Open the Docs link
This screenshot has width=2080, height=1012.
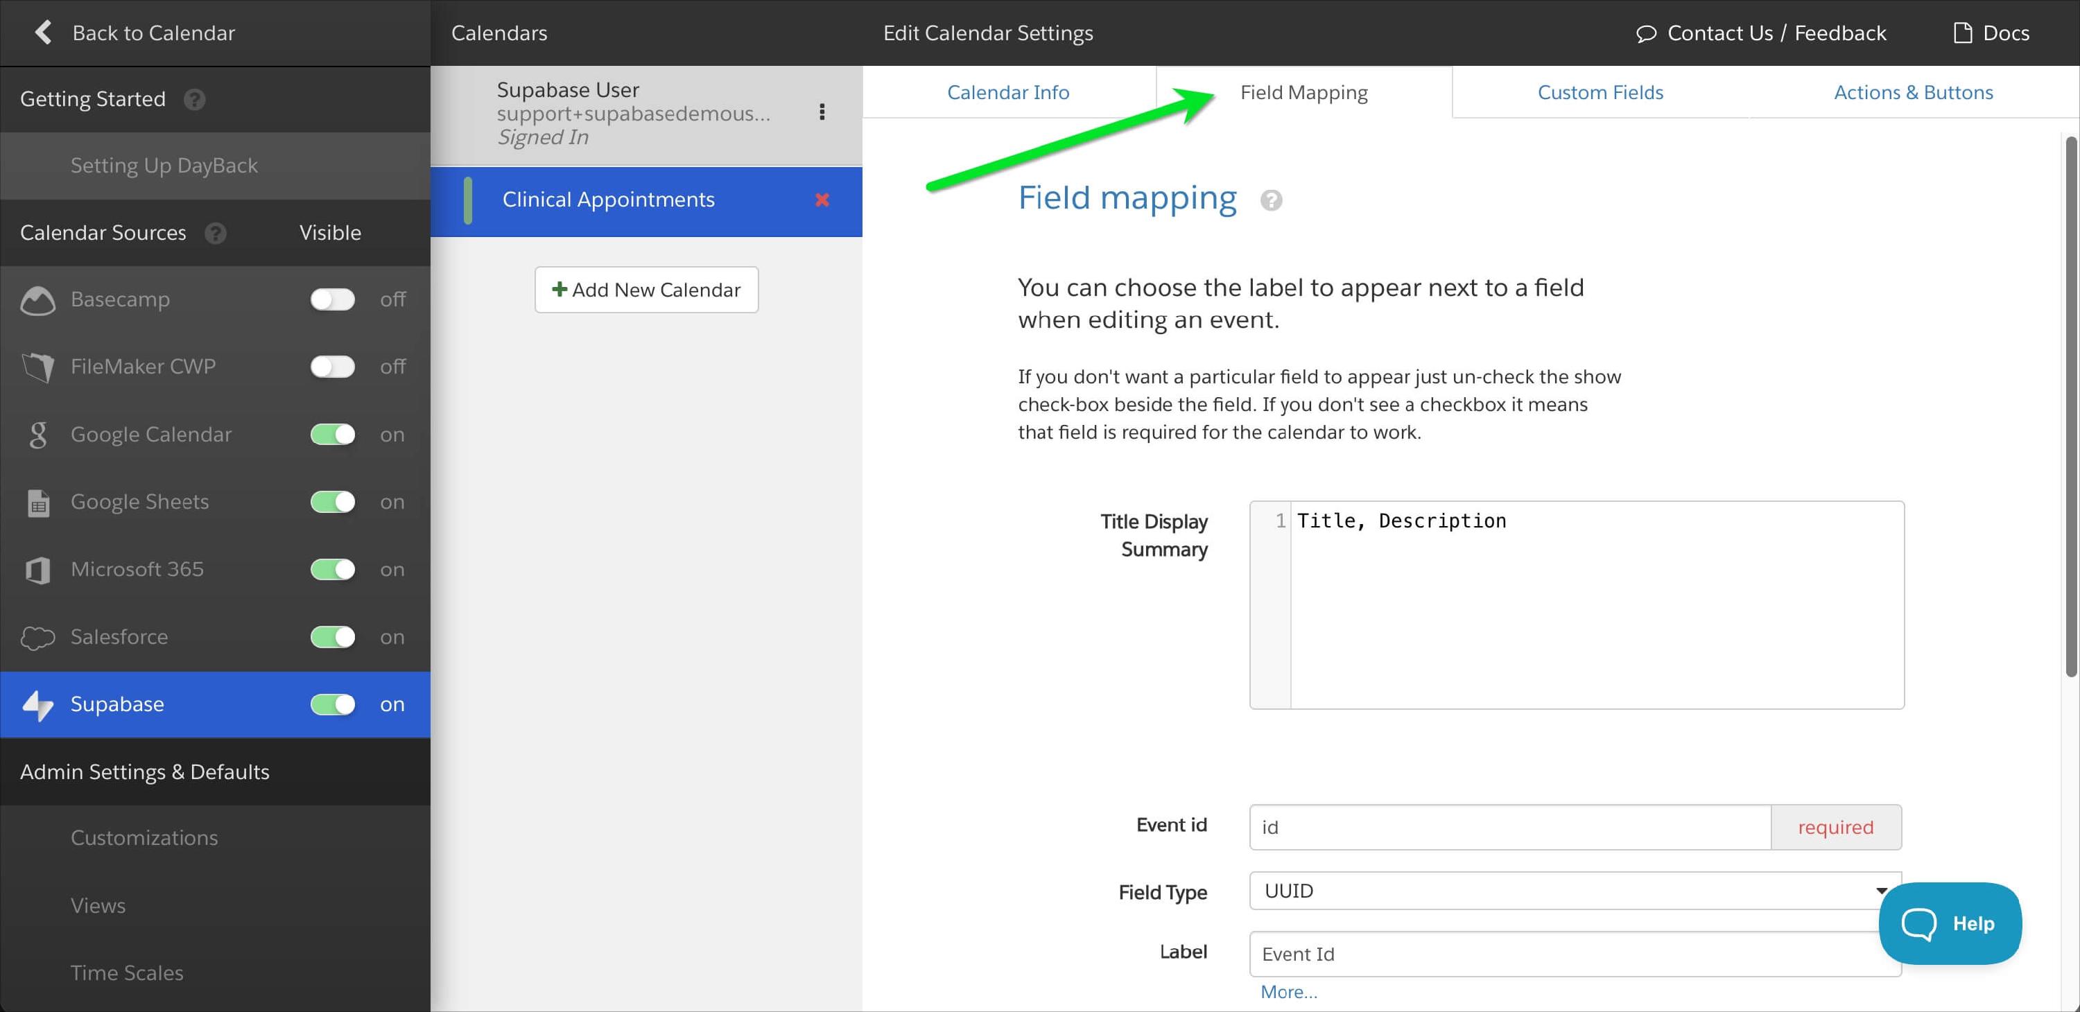click(x=2006, y=33)
